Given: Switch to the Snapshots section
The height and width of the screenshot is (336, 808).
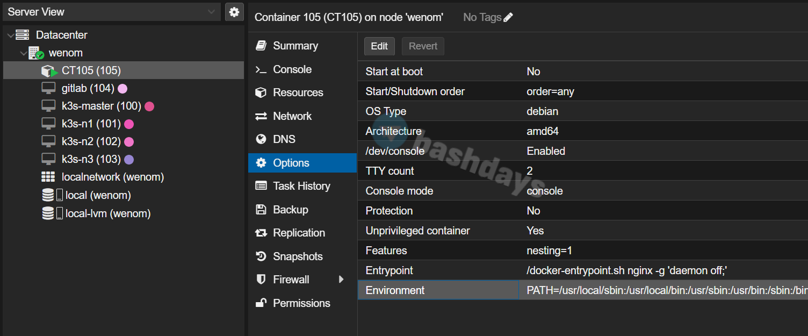Looking at the screenshot, I should [x=297, y=256].
